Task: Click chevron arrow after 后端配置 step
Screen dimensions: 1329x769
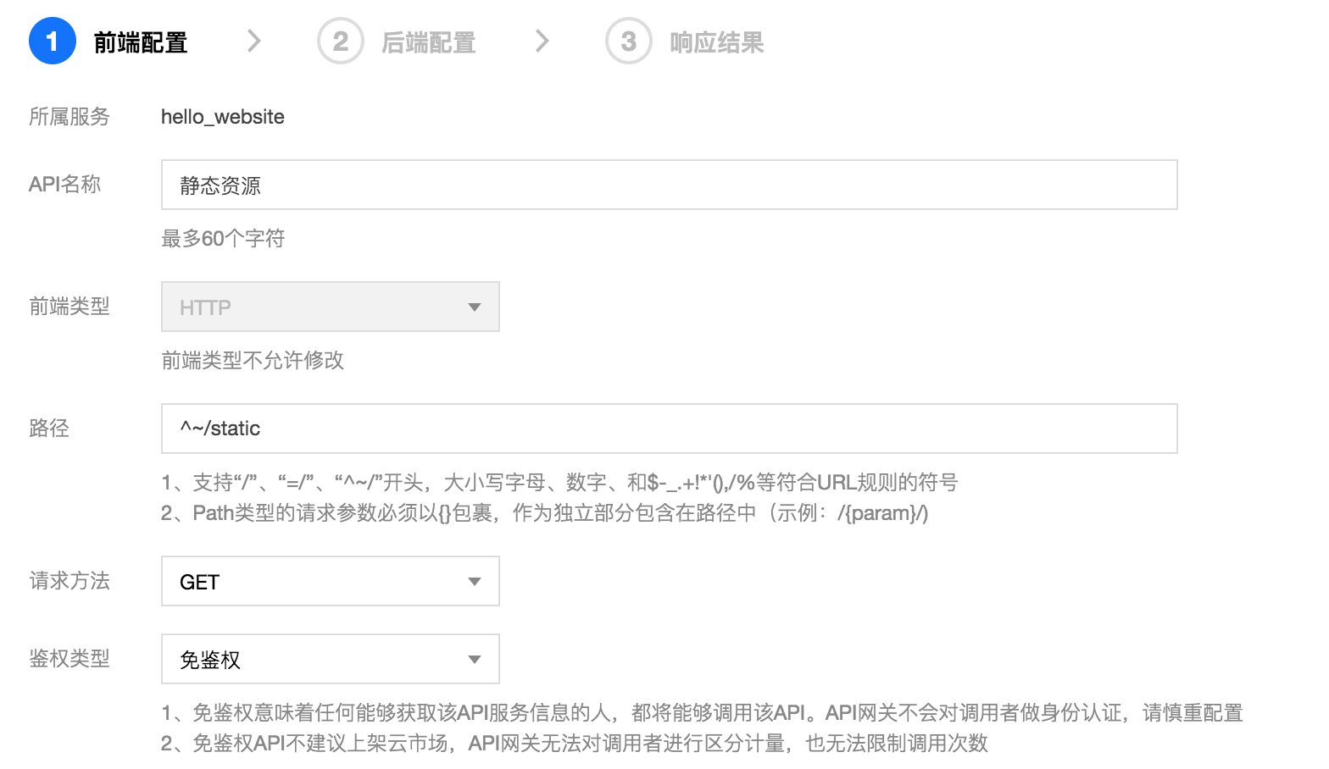Action: pos(542,41)
